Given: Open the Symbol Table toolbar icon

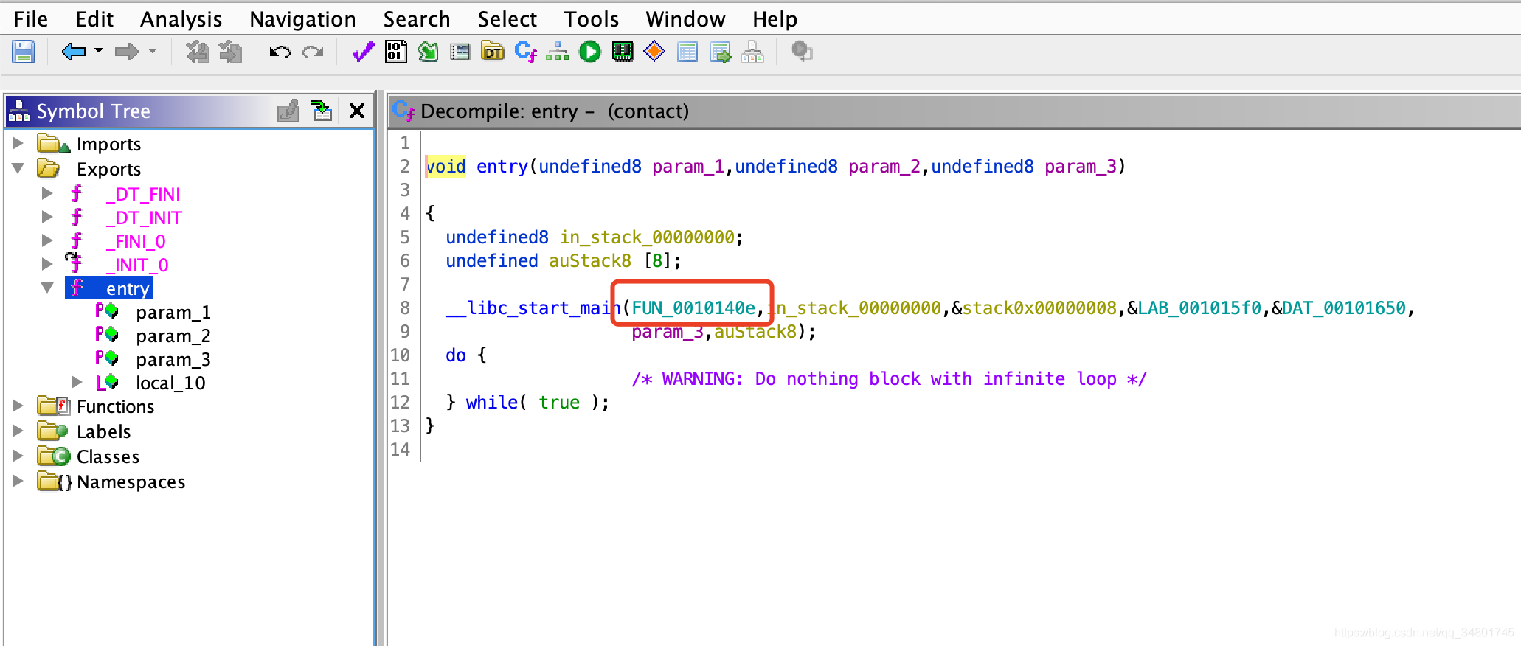Looking at the screenshot, I should [x=687, y=52].
